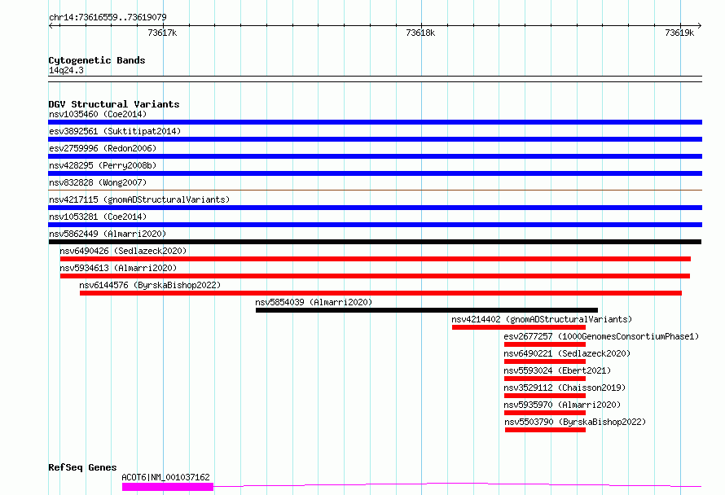725x495 pixels.
Task: Click the red bar under nsv6490221
Action: 545,361
